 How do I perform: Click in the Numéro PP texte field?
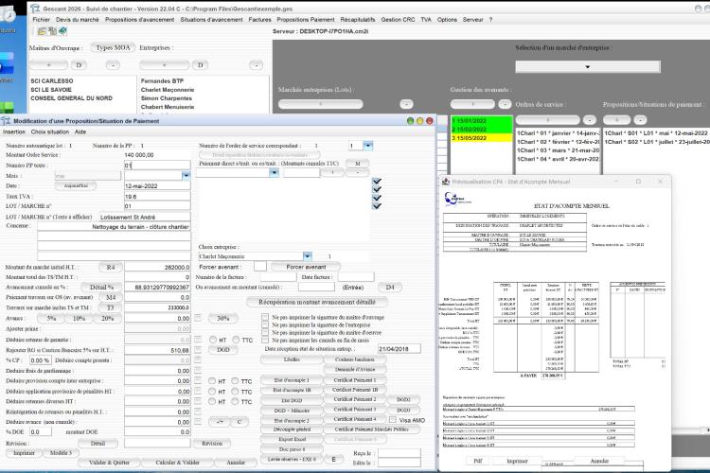157,166
